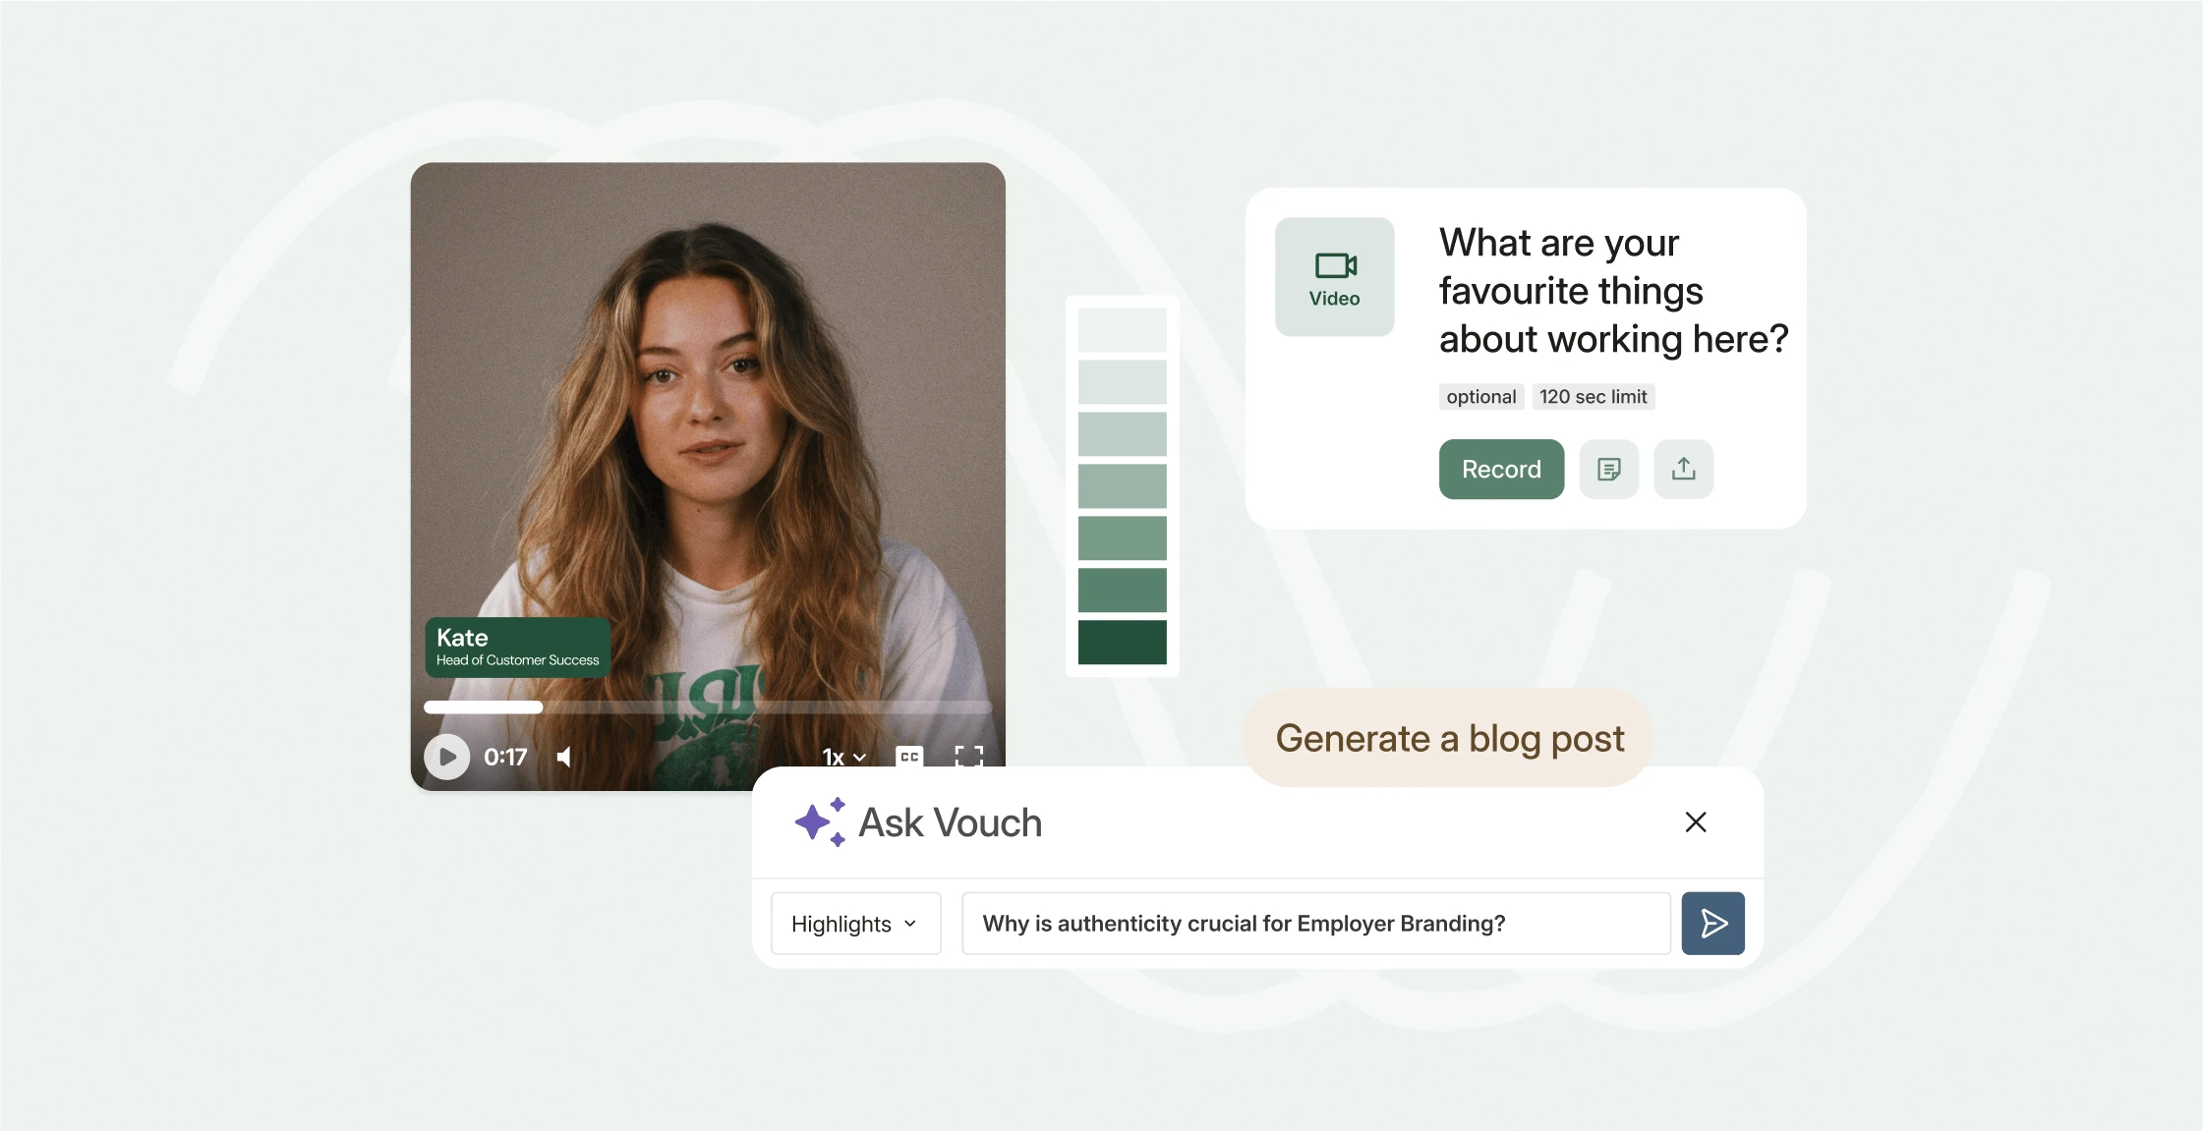2203x1131 pixels.
Task: Select the third palette swatch from the top
Action: [1122, 433]
